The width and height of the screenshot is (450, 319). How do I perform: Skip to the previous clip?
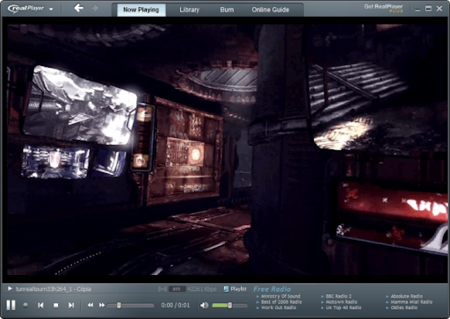click(x=40, y=305)
